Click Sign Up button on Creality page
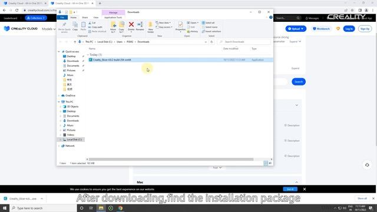377x212 pixels. pyautogui.click(x=365, y=29)
